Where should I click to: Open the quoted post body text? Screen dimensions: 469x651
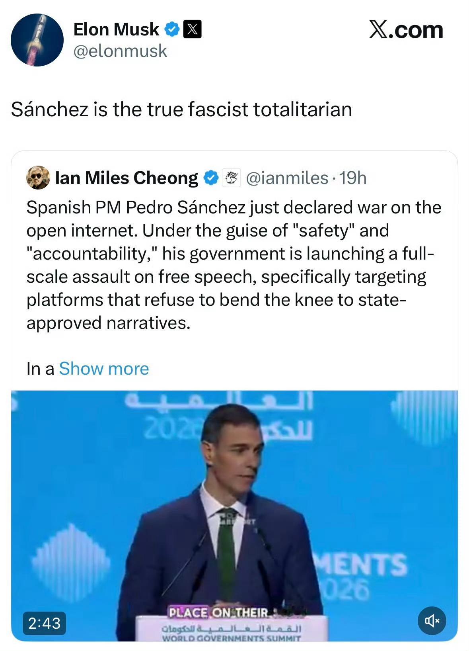(x=234, y=265)
